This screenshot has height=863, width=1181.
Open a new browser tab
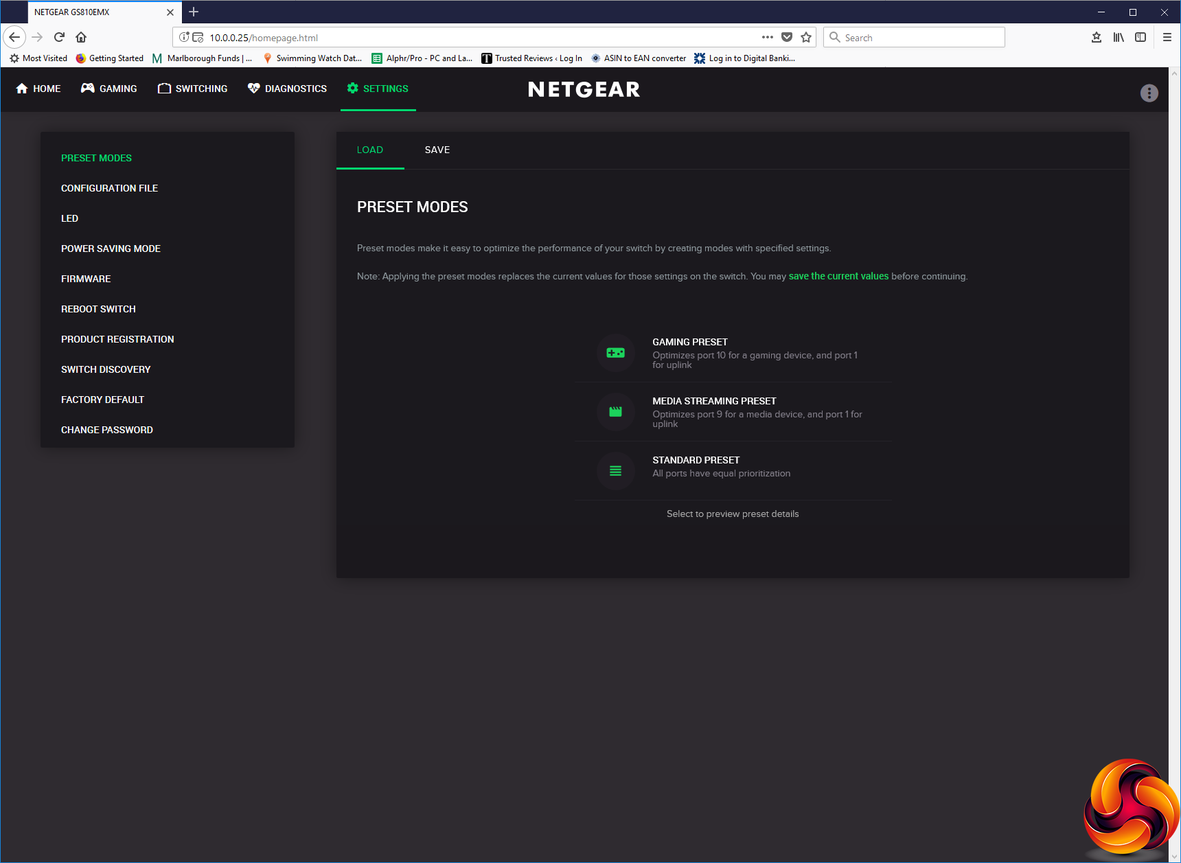(x=194, y=12)
